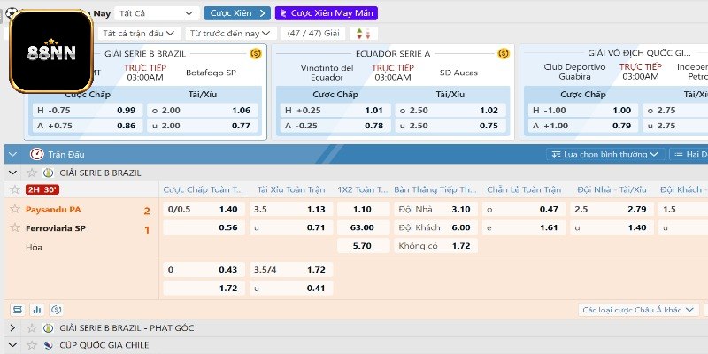Select the Cược Xiên May Mắn tab
The image size is (708, 354).
[326, 13]
